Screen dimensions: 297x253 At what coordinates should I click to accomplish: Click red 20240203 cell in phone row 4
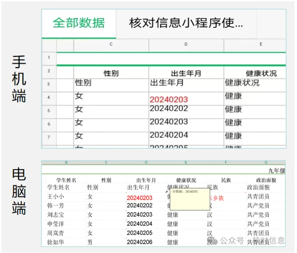point(186,99)
